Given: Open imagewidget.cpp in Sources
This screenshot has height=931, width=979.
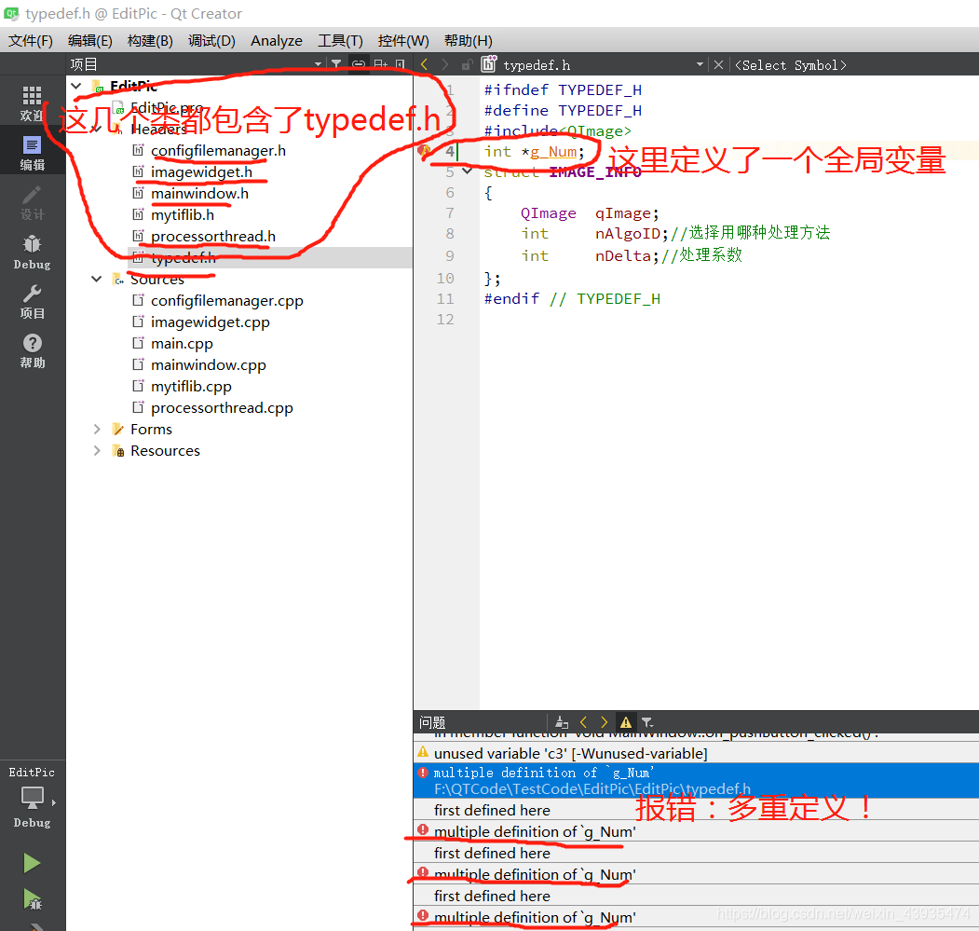Looking at the screenshot, I should (x=210, y=322).
